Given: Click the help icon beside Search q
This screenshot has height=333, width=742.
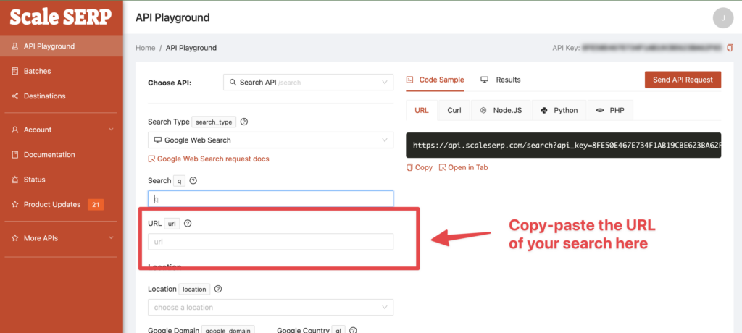Looking at the screenshot, I should 193,180.
